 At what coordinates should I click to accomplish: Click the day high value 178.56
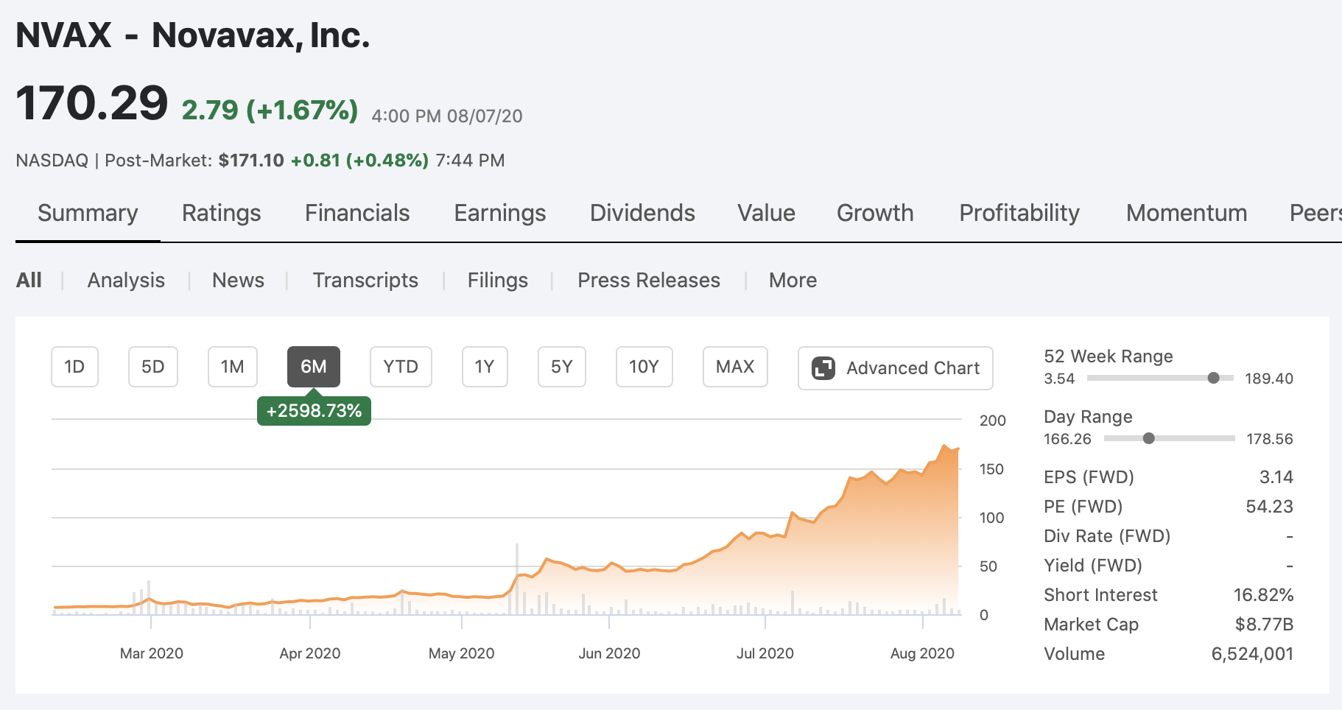(1270, 438)
